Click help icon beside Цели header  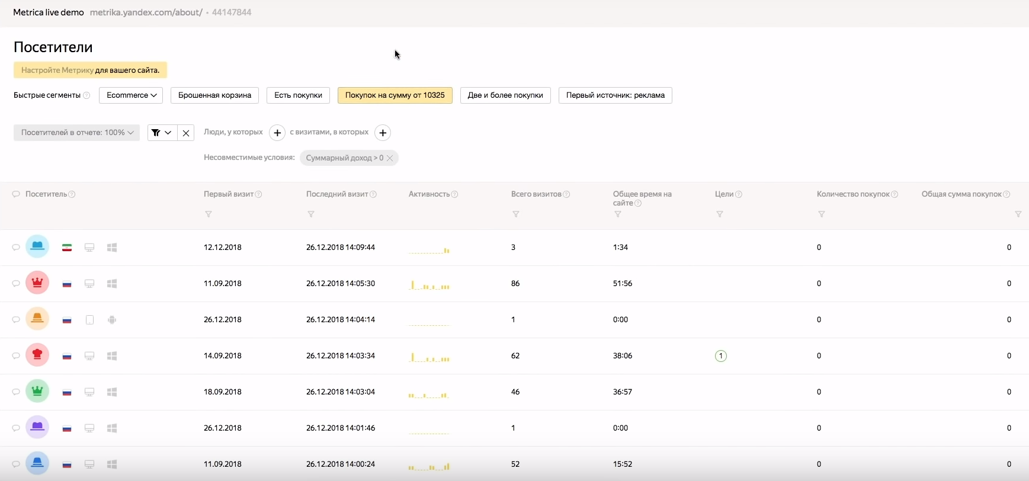tap(739, 194)
